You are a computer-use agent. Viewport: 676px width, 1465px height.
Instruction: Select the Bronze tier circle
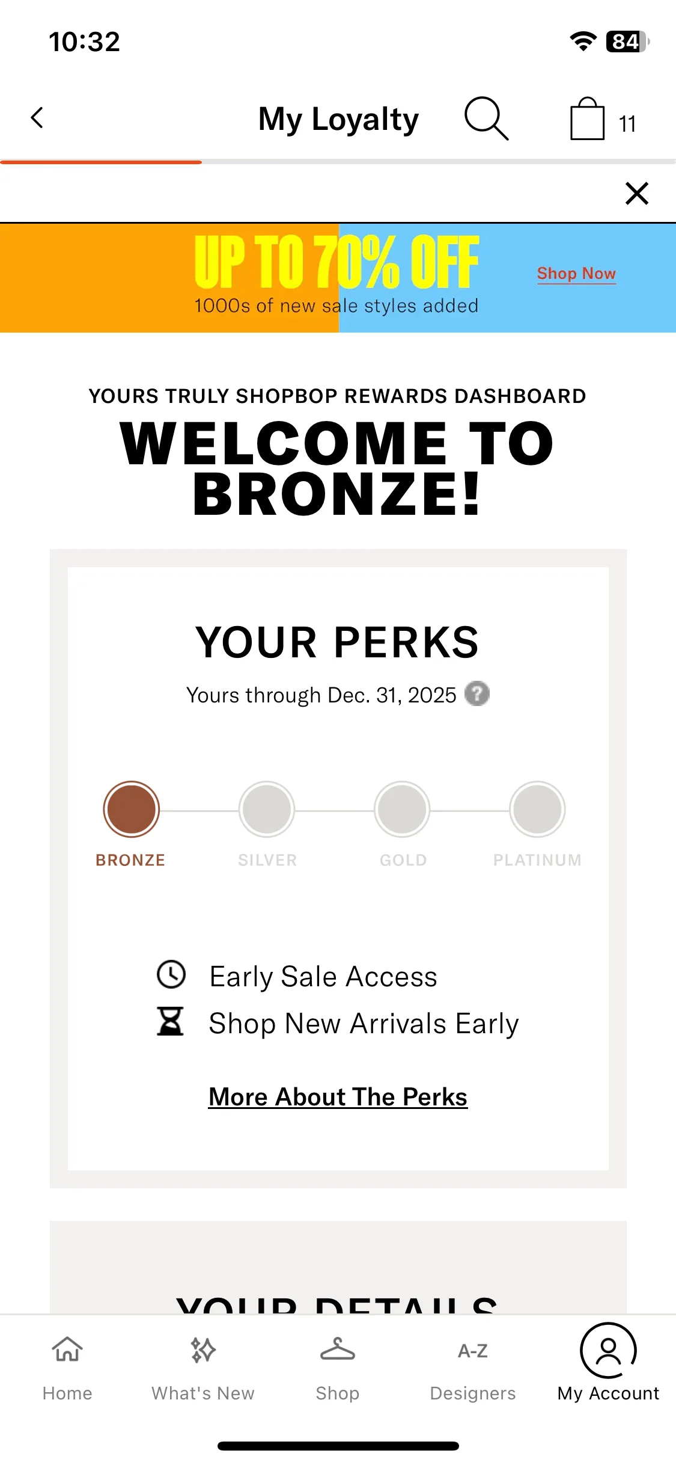(131, 809)
